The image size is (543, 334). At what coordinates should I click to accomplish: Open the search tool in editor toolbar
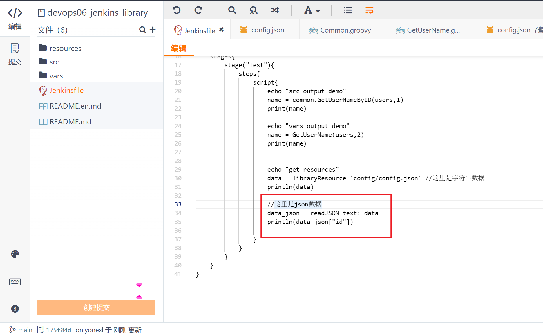[232, 10]
